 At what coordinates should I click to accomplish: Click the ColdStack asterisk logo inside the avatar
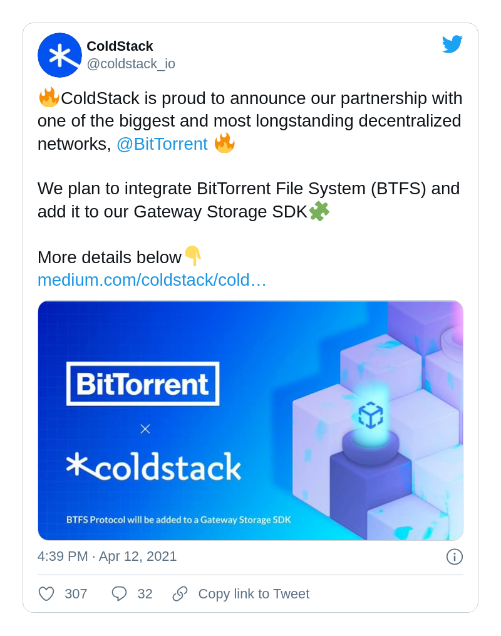coord(59,55)
